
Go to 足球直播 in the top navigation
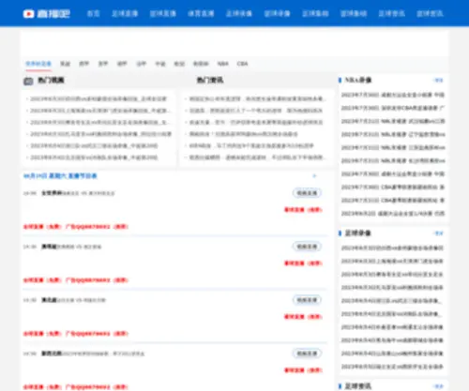coord(125,13)
